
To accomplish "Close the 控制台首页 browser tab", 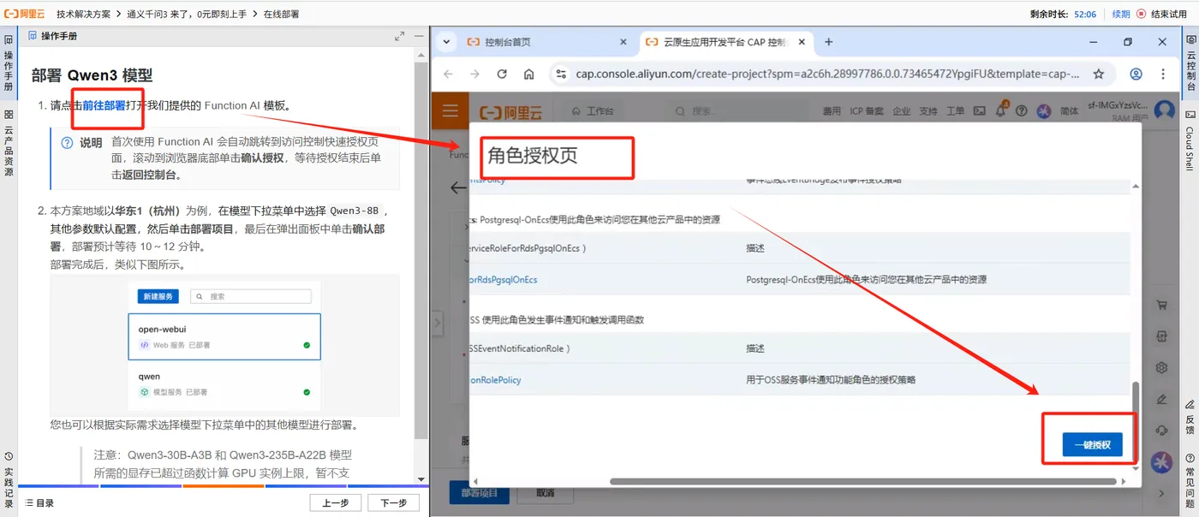I will click(x=623, y=42).
